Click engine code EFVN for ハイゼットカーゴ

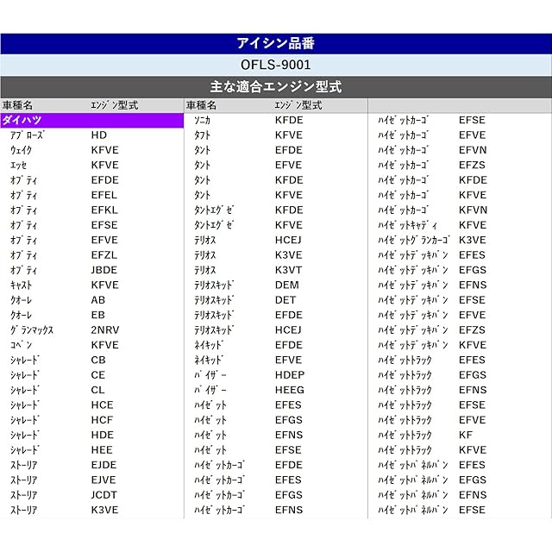[473, 150]
